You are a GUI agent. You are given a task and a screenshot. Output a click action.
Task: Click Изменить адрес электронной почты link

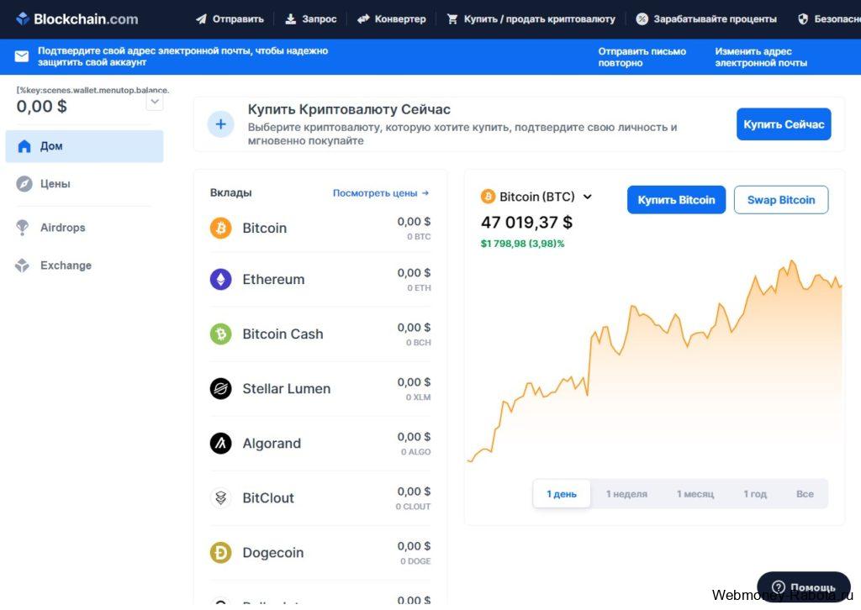[760, 57]
